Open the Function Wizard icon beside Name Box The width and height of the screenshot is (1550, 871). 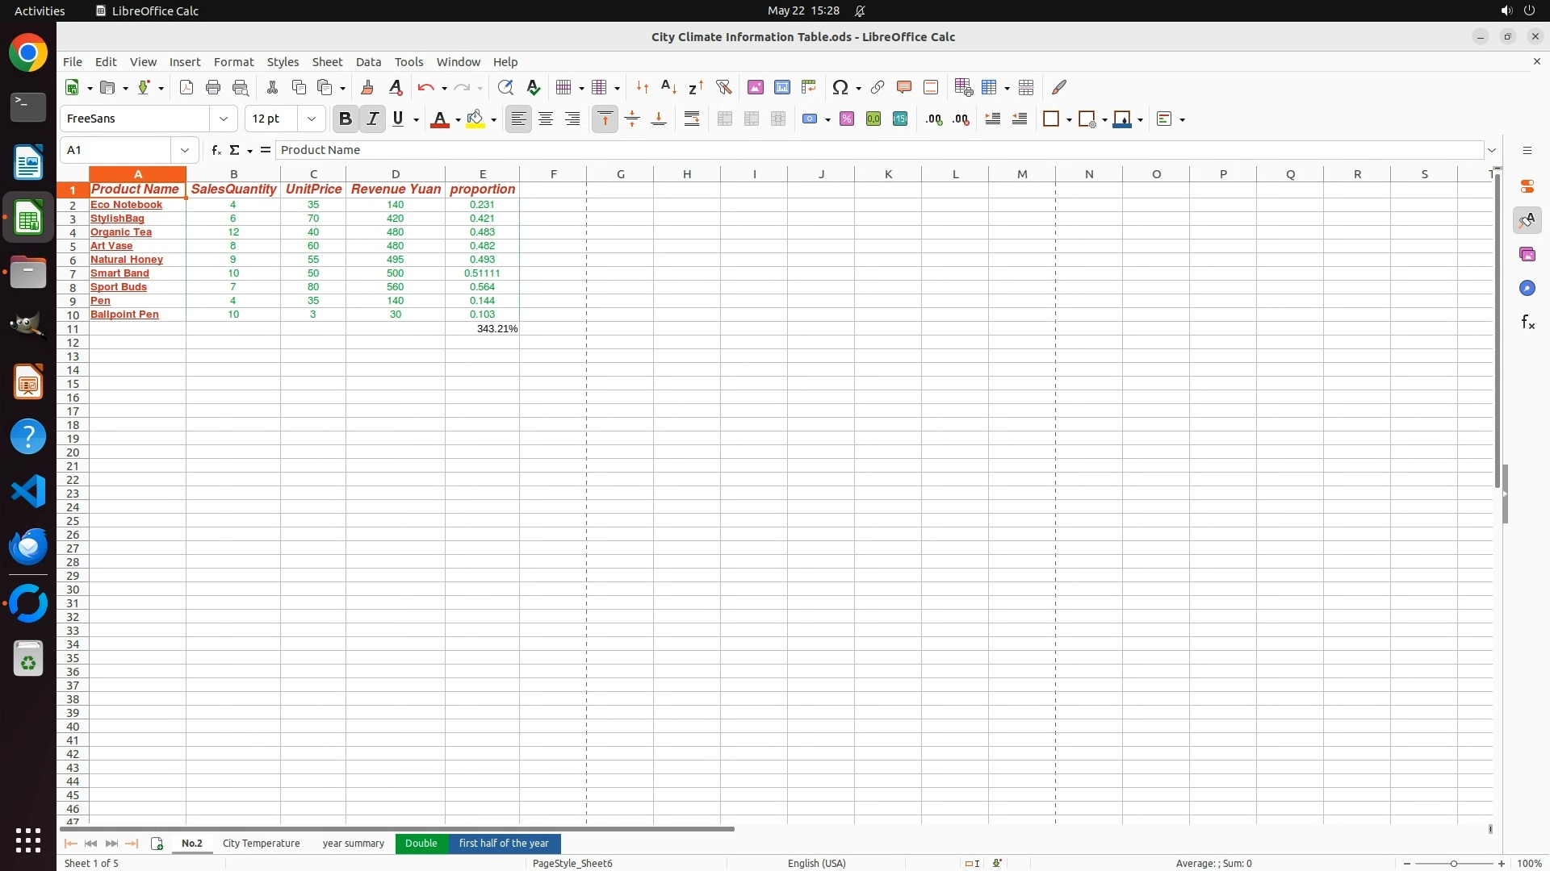click(216, 150)
